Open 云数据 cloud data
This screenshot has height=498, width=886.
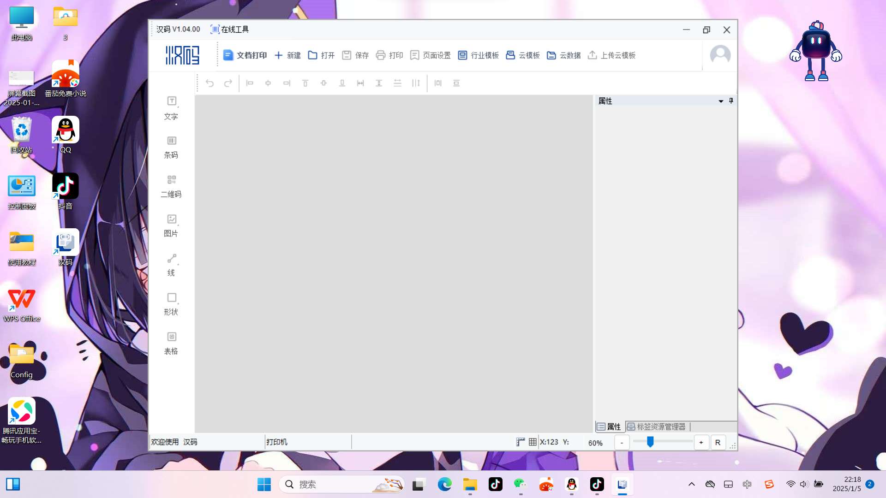563,55
